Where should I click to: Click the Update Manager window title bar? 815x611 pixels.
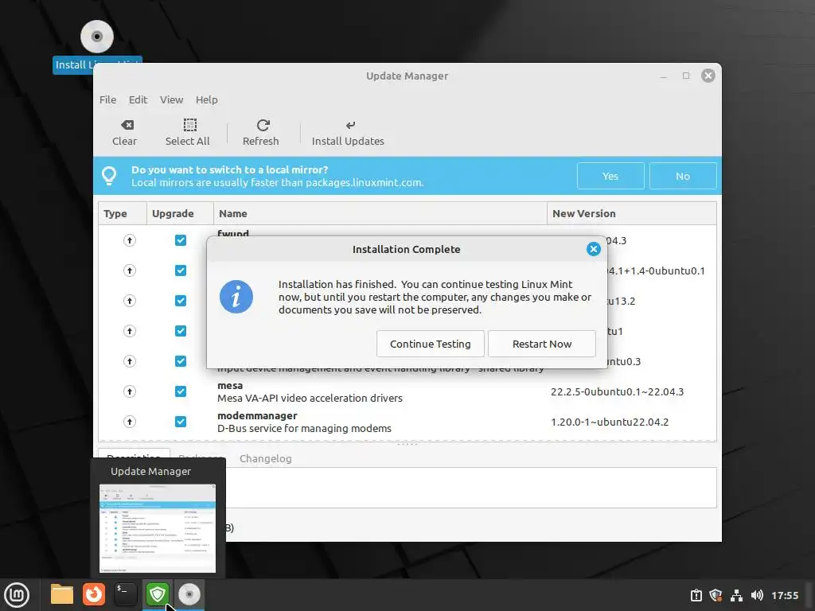[407, 76]
